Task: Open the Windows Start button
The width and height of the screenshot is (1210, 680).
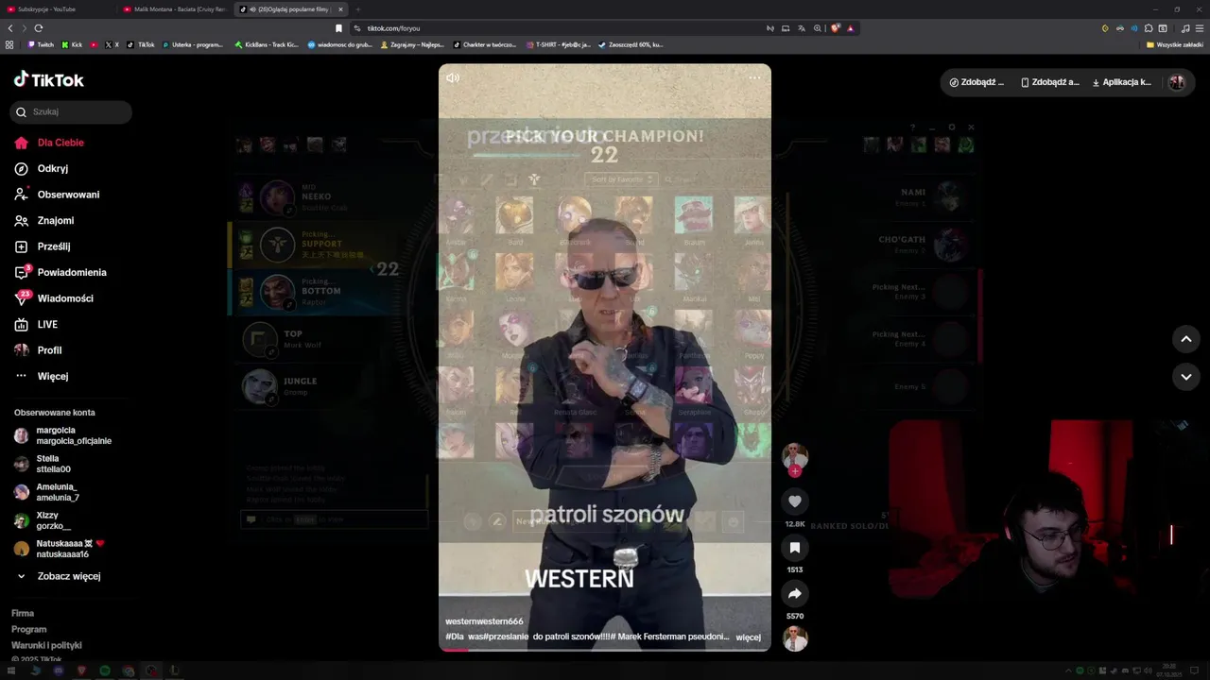Action: pos(11,671)
